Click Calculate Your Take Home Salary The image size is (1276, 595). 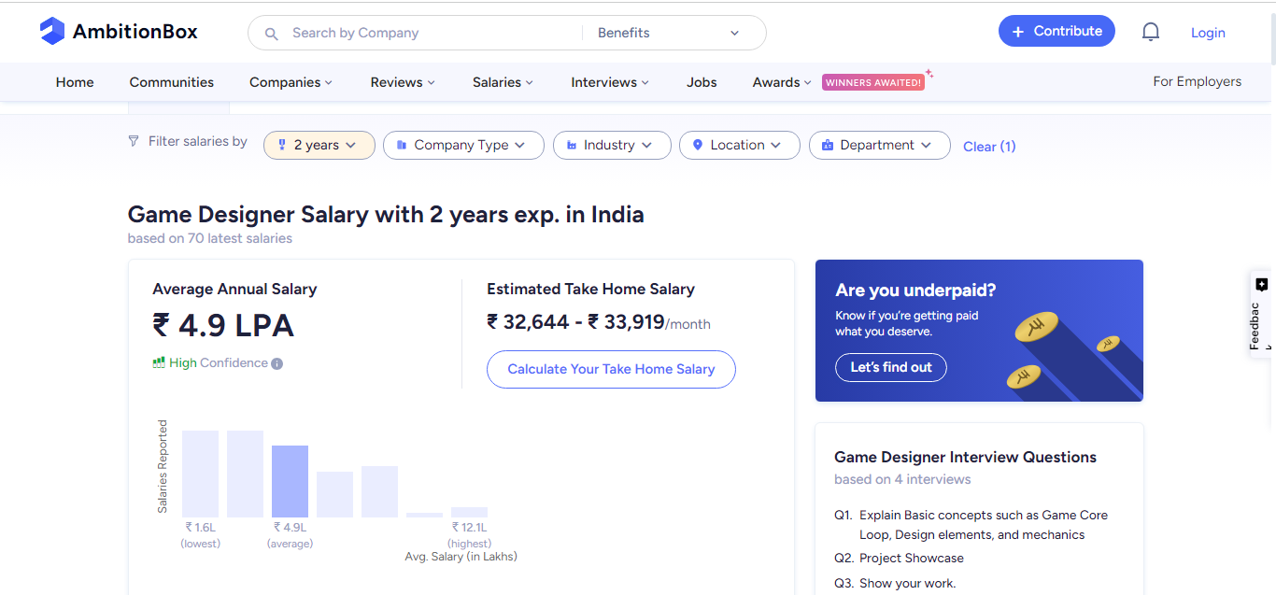[x=611, y=369]
